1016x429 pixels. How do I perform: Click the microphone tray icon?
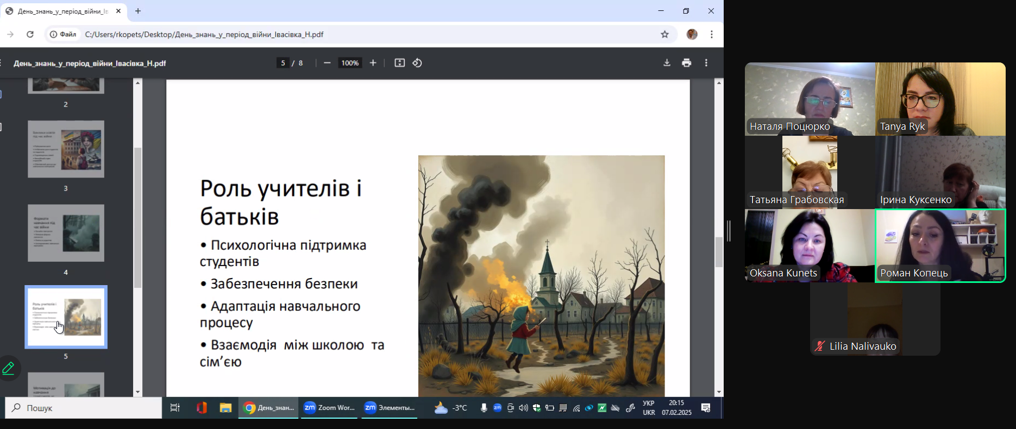coord(484,408)
